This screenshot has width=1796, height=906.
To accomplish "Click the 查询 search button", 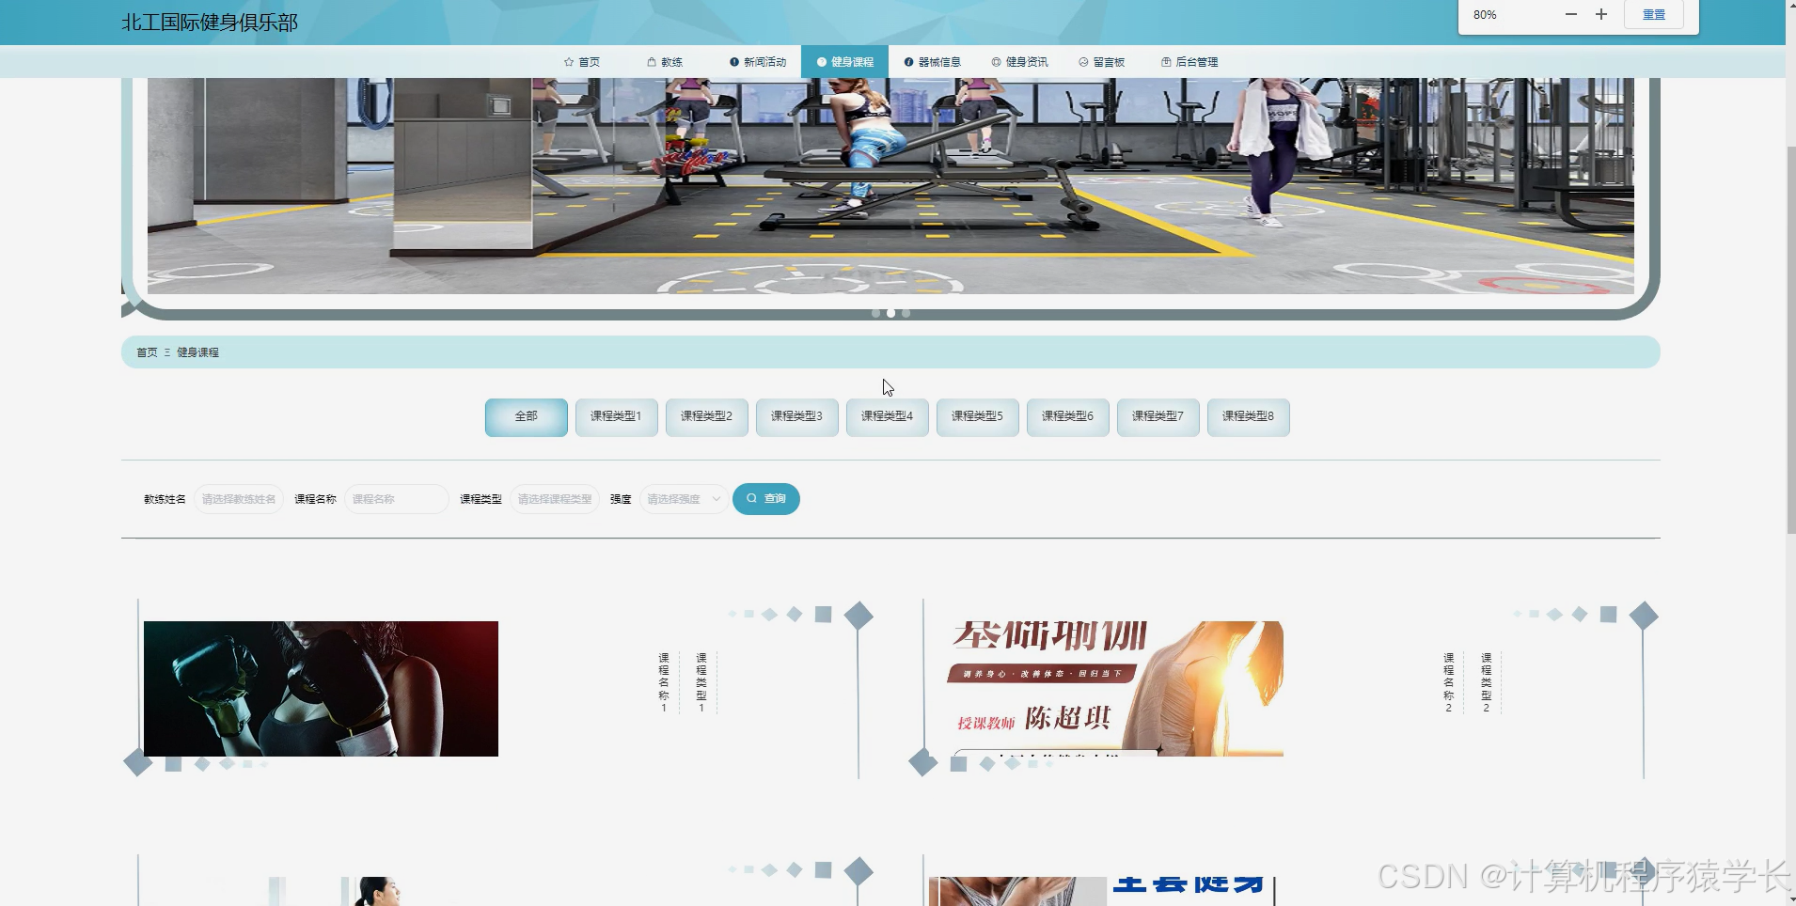I will 766,499.
